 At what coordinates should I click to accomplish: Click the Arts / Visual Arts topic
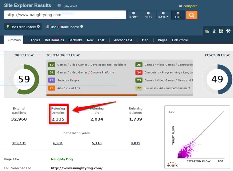(x=69, y=88)
